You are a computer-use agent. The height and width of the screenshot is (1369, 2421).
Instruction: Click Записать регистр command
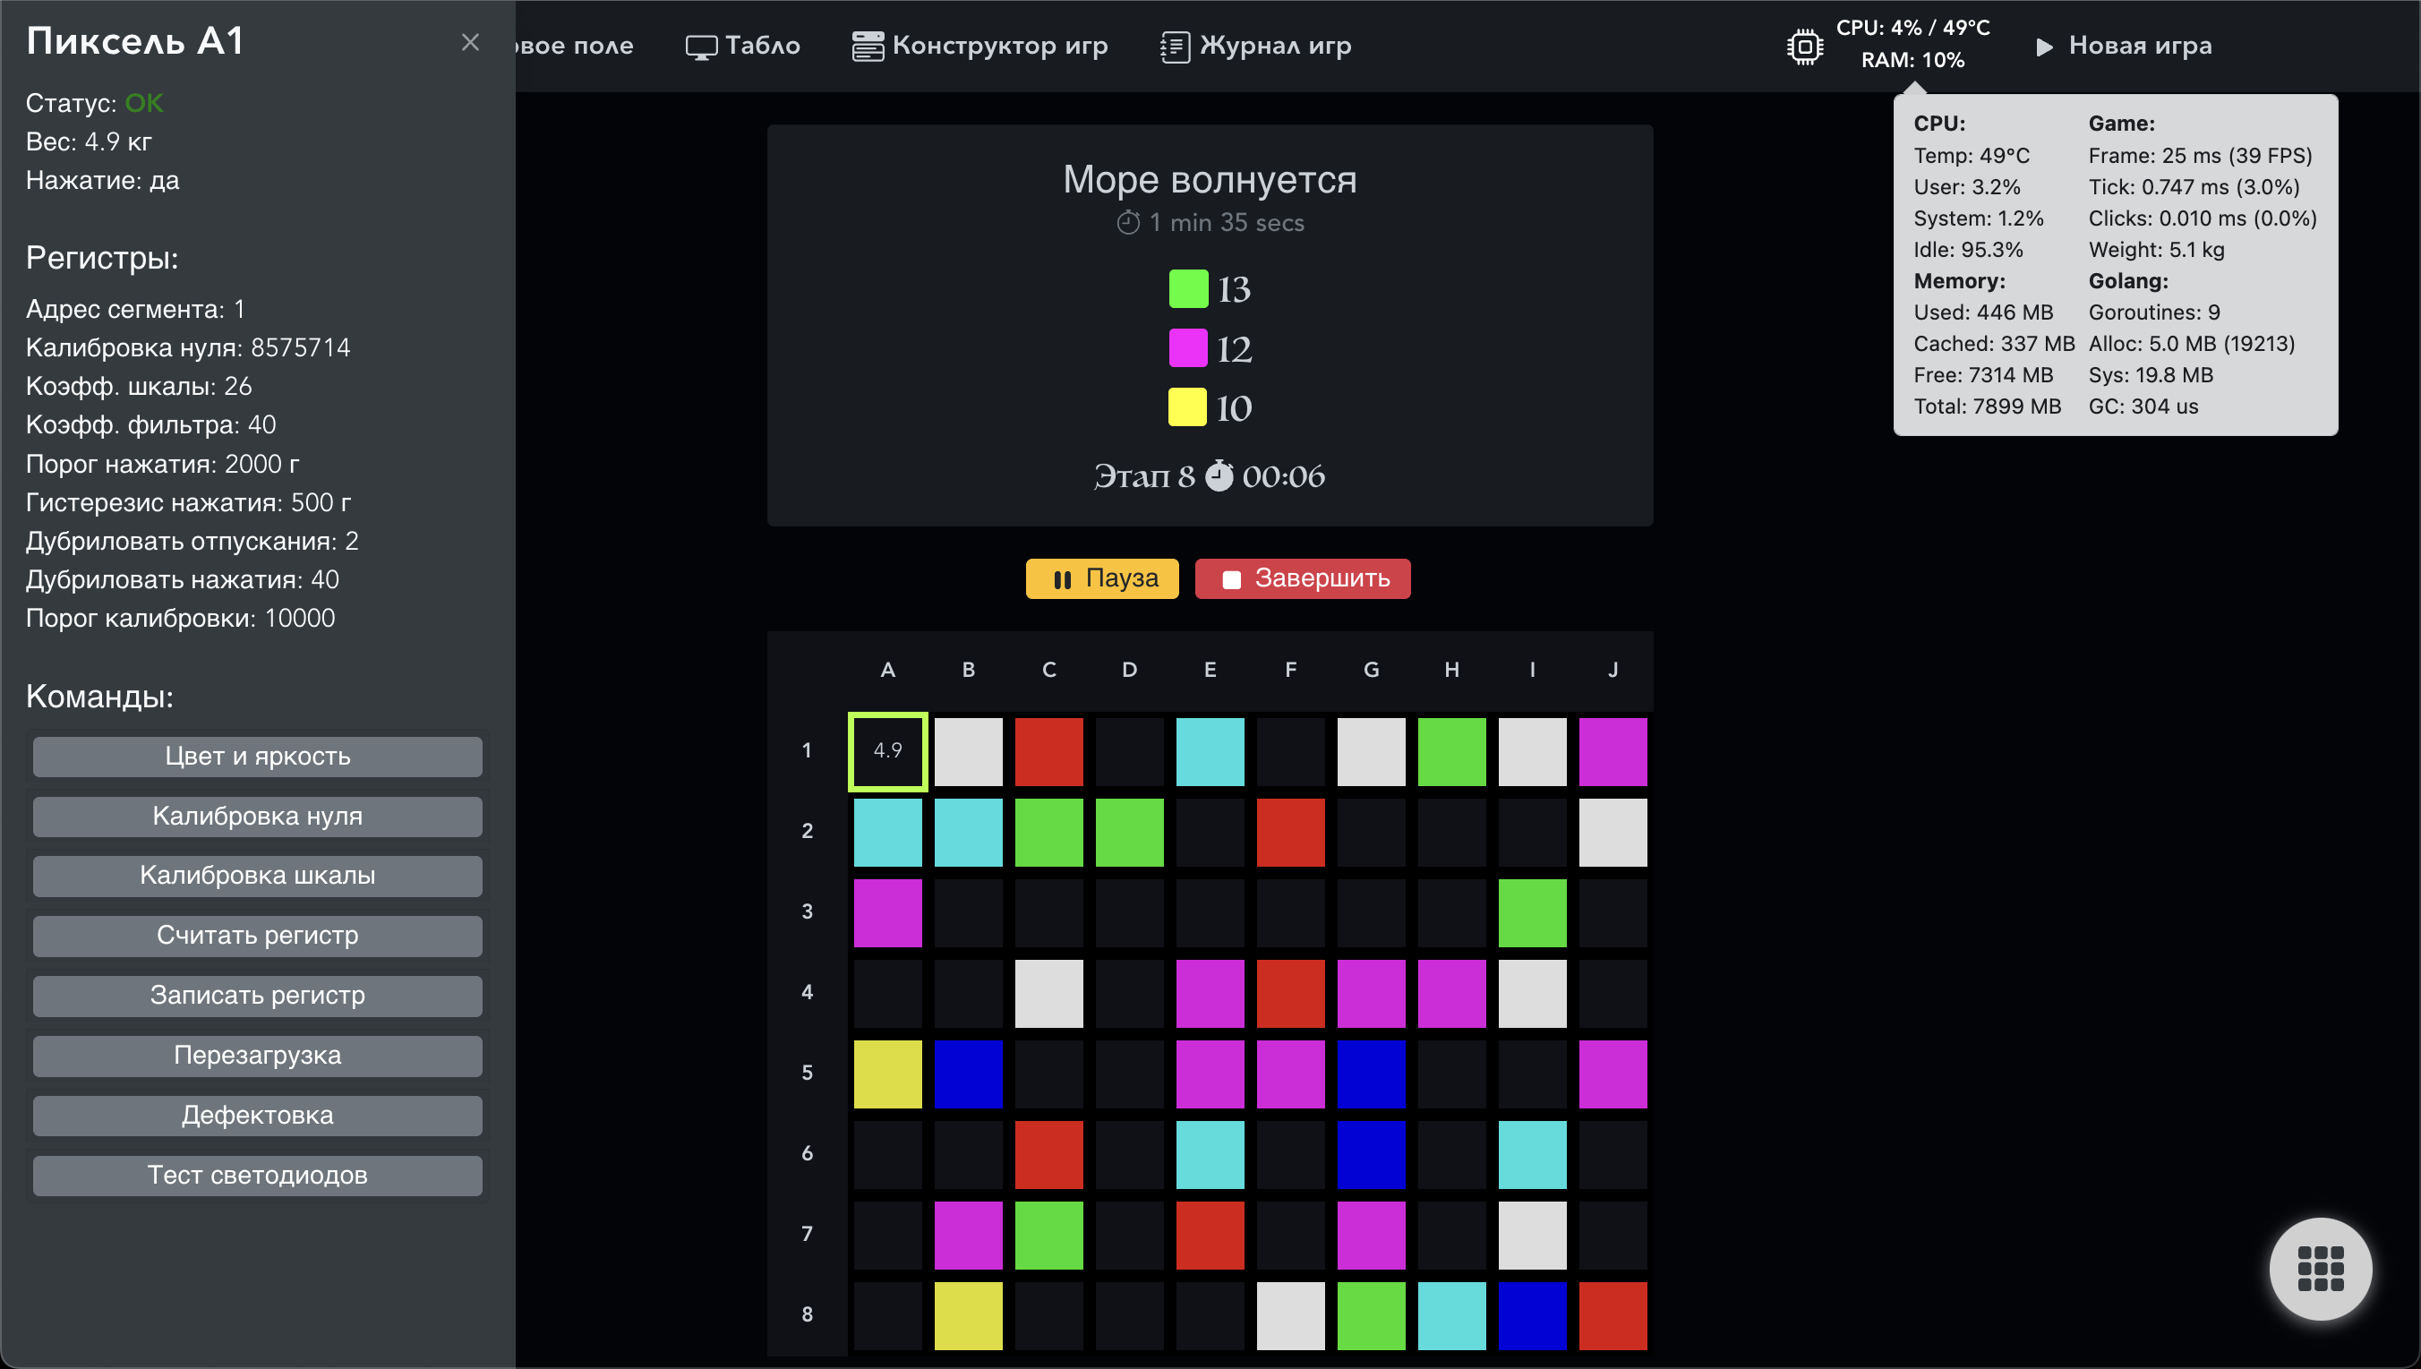258,996
